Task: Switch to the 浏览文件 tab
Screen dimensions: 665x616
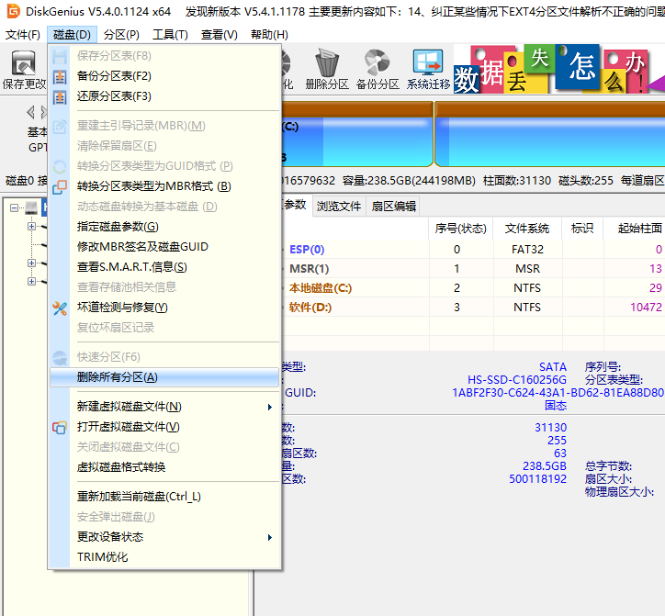Action: pyautogui.click(x=339, y=206)
